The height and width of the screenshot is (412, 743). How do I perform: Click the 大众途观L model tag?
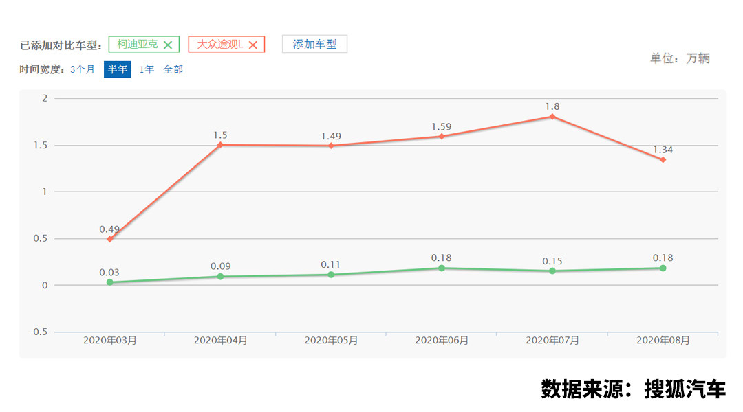tap(219, 45)
